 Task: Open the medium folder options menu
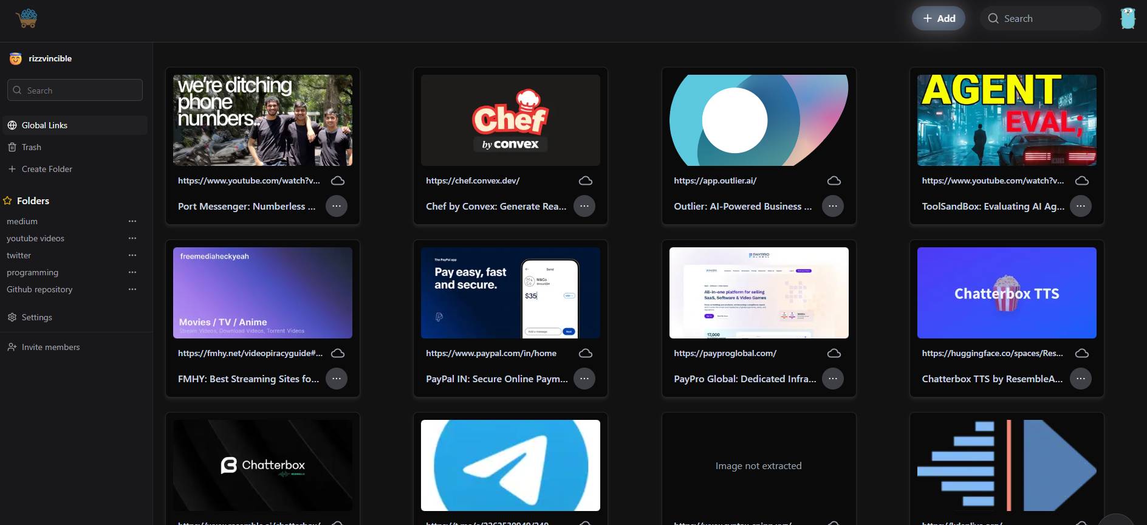(132, 221)
